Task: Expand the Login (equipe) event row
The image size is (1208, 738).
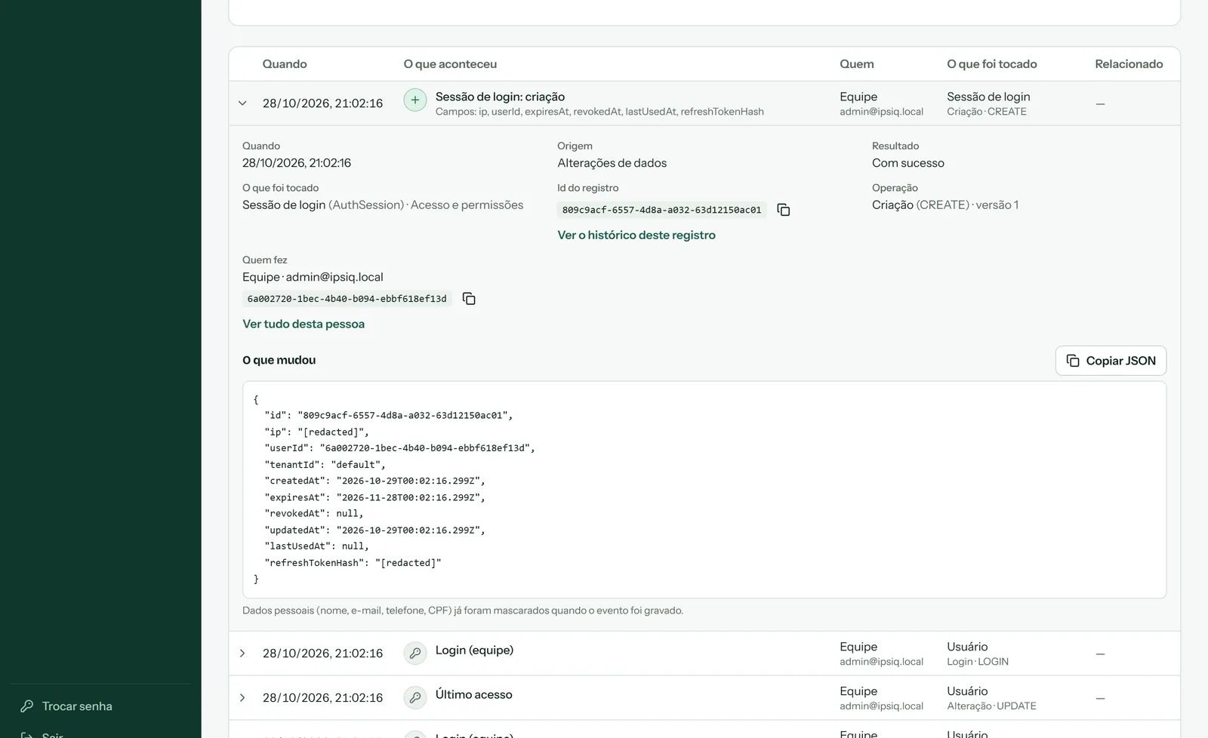Action: (x=242, y=653)
